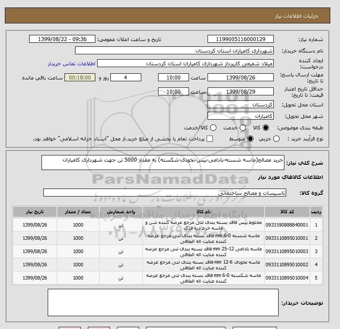The height and width of the screenshot is (329, 340).
Task: Click the ماسه بادامی 12-25 mm item name
Action: [x=204, y=252]
